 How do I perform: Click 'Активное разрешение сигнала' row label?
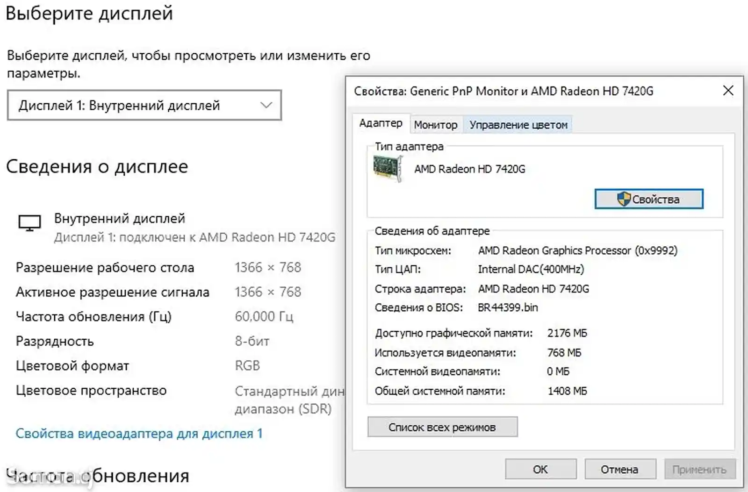coord(113,292)
